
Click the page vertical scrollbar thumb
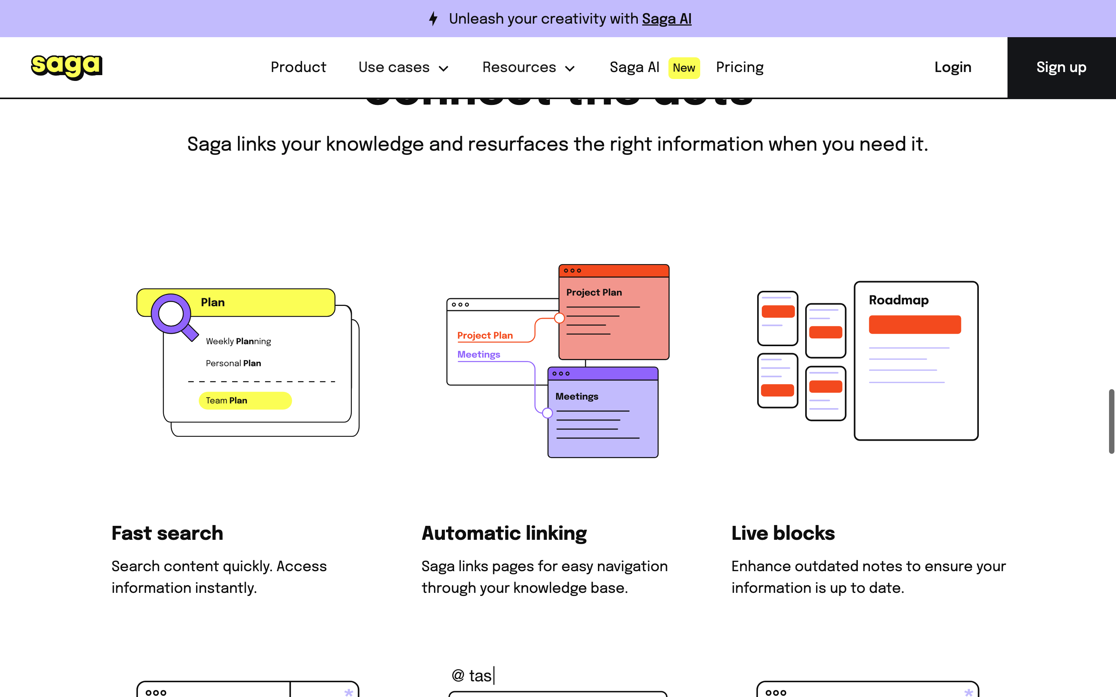click(x=1111, y=421)
